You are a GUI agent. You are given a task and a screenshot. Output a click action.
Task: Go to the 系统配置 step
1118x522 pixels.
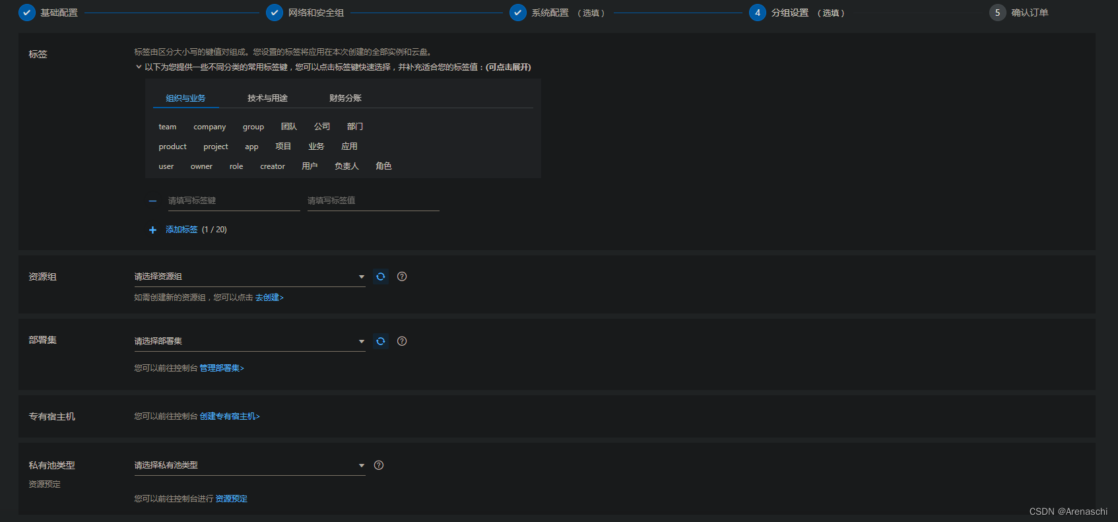[x=550, y=13]
